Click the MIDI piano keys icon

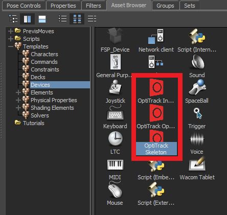click(115, 164)
